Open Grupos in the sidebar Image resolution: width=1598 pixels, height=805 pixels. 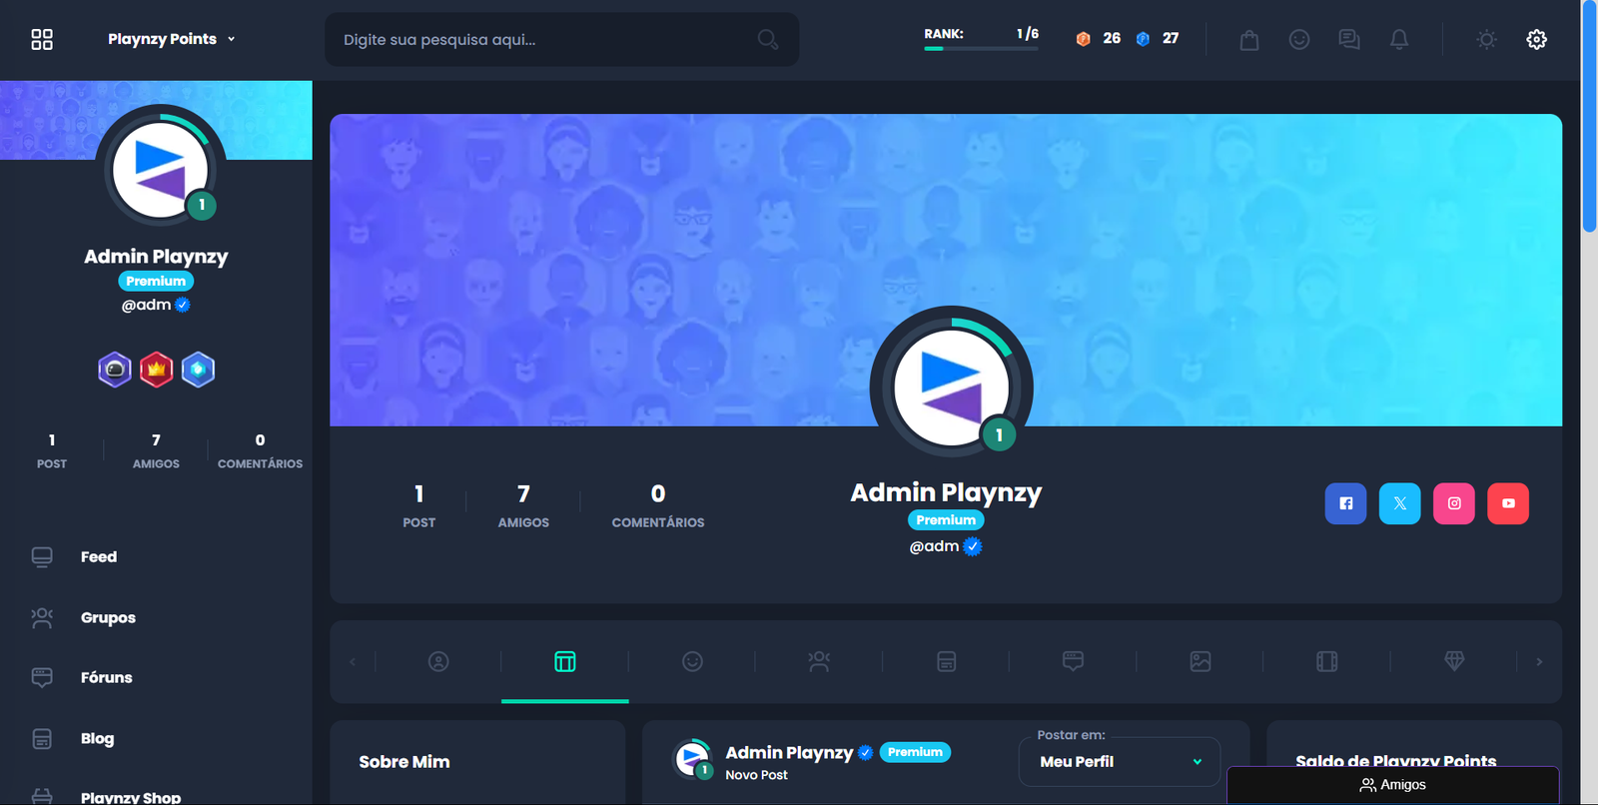coord(108,618)
